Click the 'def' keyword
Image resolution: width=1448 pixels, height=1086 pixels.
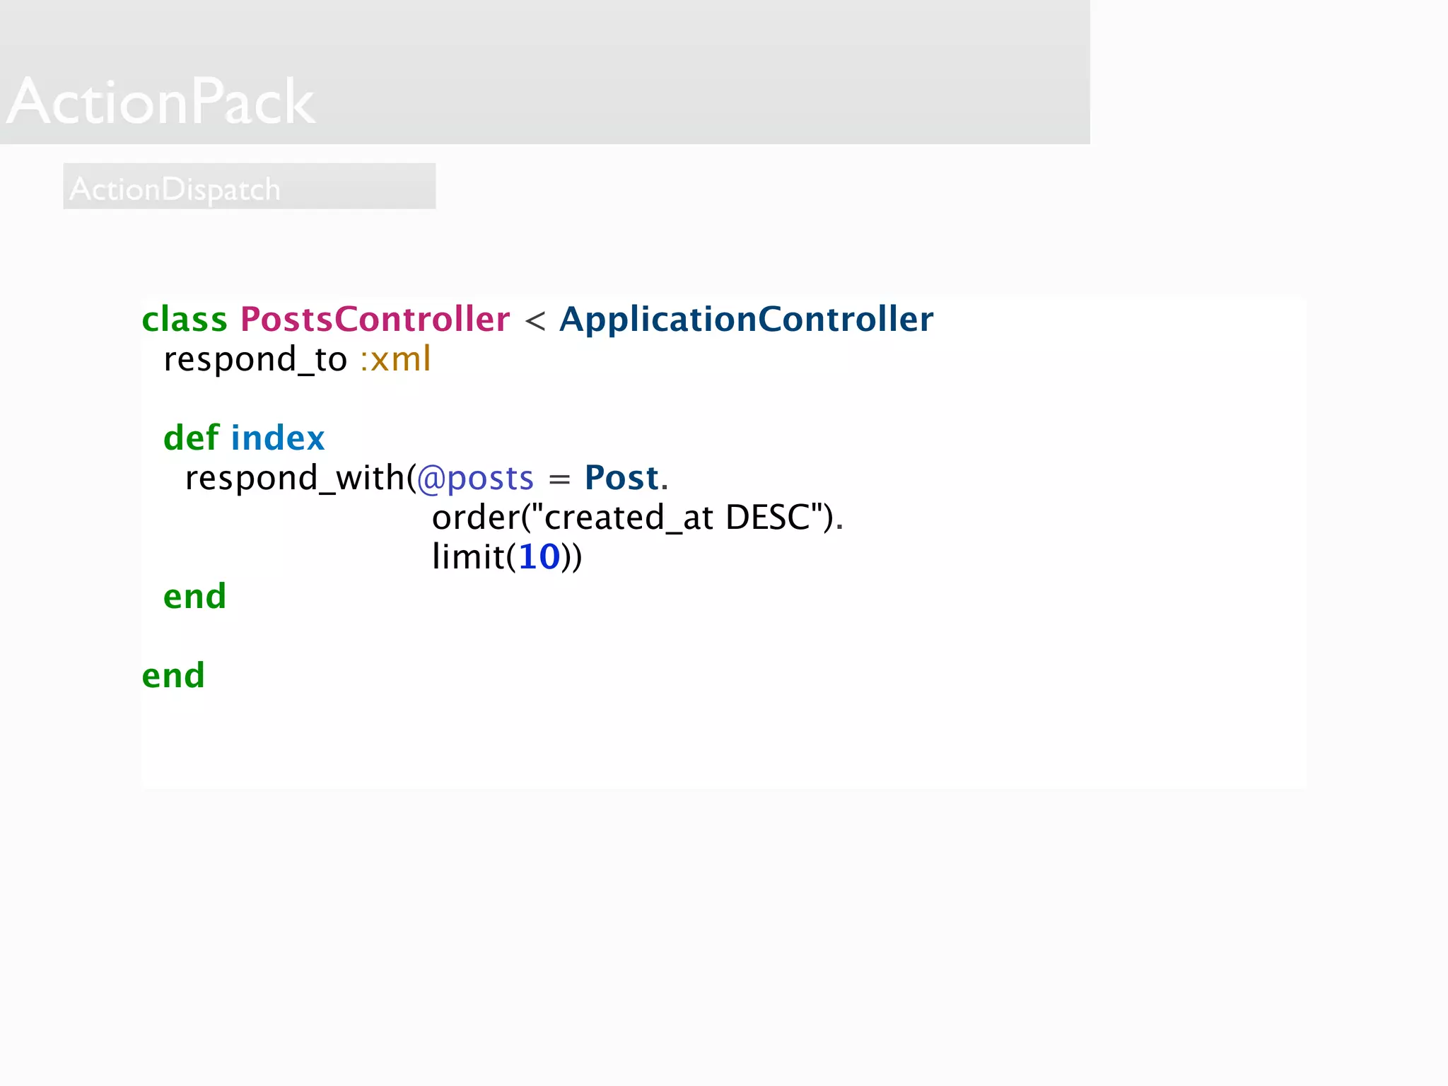(191, 438)
